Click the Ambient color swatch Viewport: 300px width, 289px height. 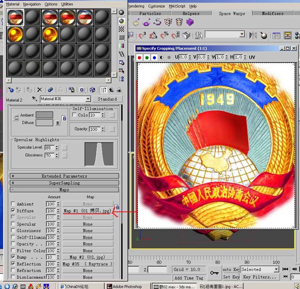pyautogui.click(x=45, y=115)
